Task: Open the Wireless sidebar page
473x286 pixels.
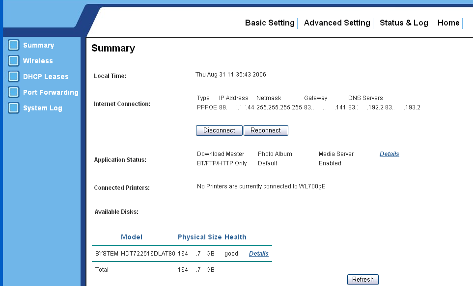Action: point(38,61)
